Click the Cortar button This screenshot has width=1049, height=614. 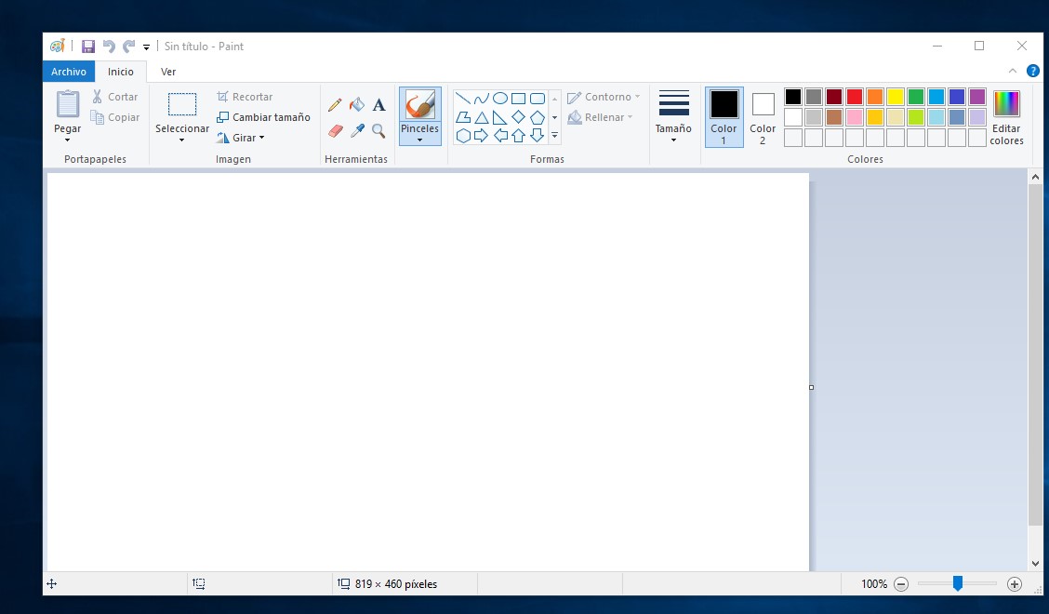(x=115, y=97)
